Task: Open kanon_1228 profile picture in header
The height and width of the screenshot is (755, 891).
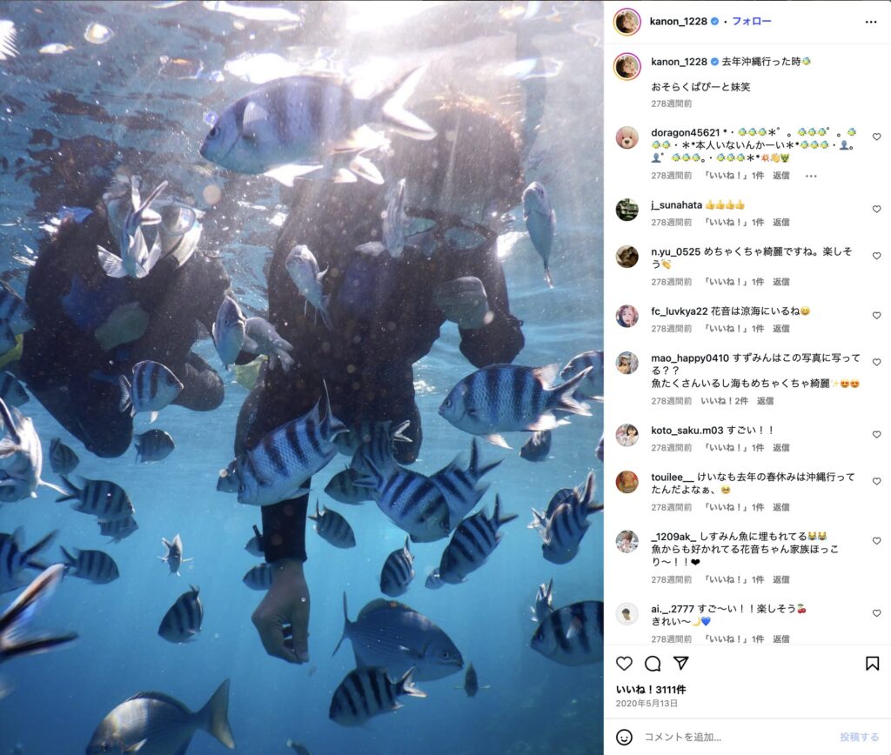Action: click(626, 22)
